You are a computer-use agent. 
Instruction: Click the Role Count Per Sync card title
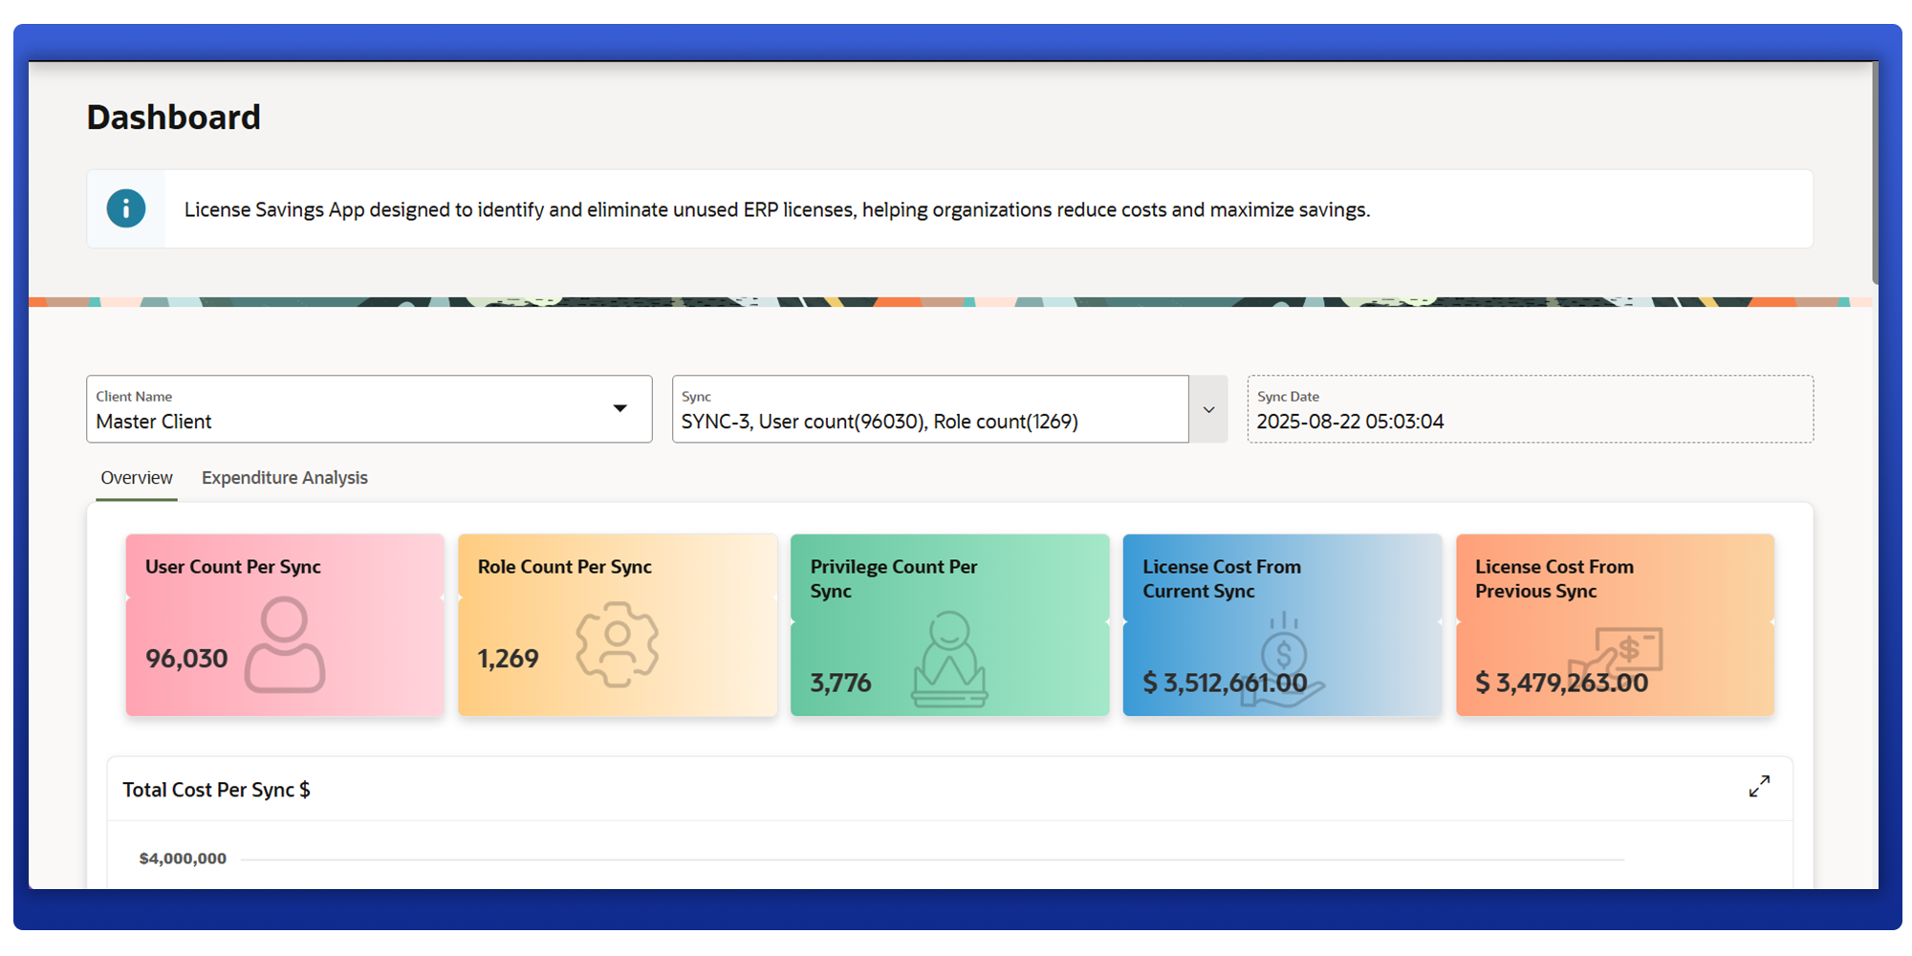point(564,567)
